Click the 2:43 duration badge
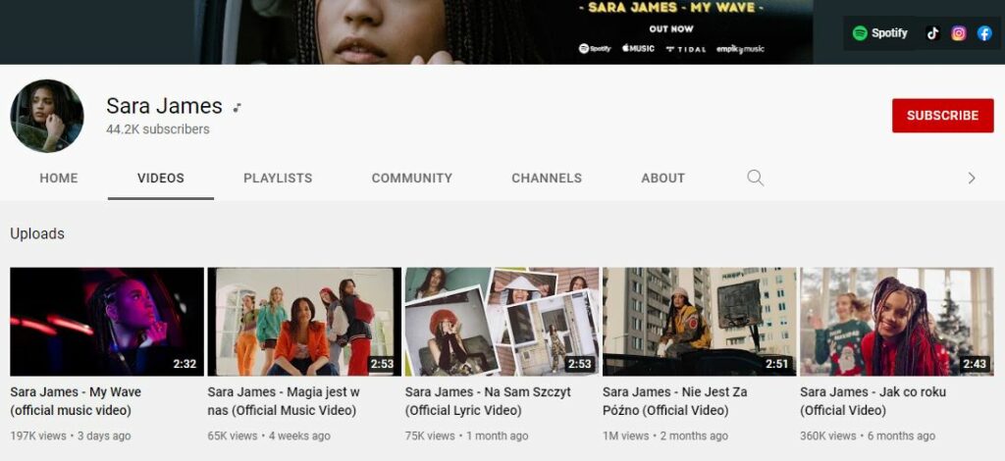This screenshot has height=461, width=1005. pos(975,364)
